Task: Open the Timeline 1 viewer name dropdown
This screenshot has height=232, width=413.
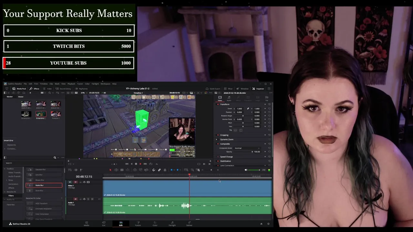Action: click(138, 93)
